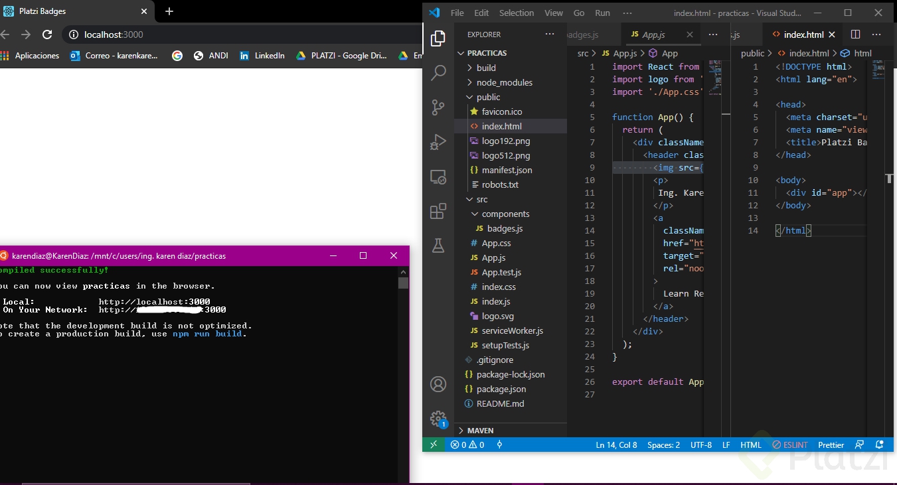Open the Source Control view icon
Screen dimensions: 897x485
pyautogui.click(x=438, y=107)
